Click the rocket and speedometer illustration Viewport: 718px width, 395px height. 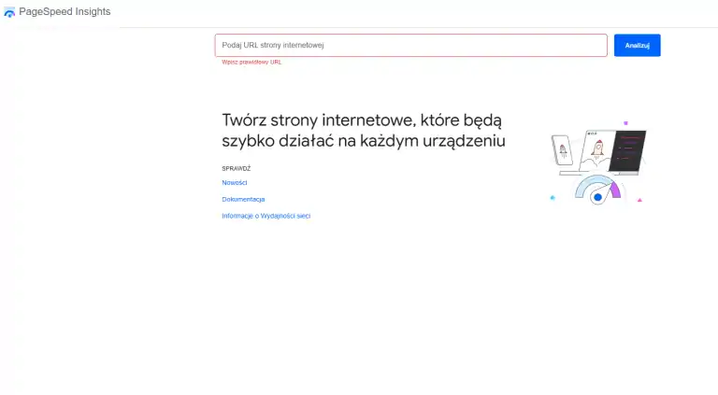pos(598,163)
